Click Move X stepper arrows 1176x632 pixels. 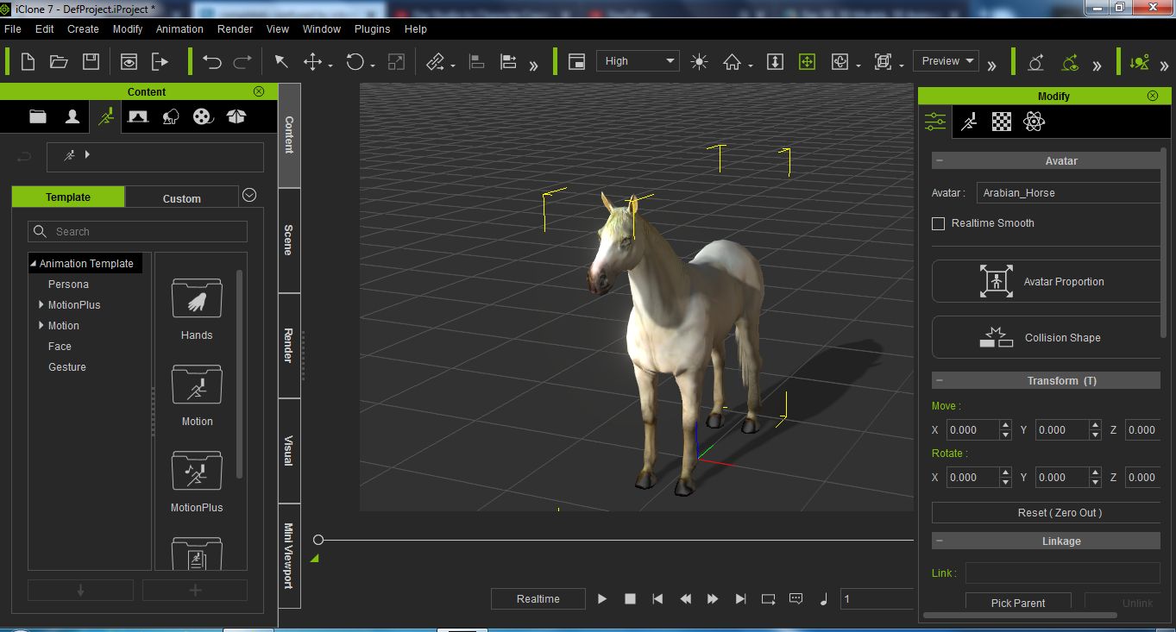(x=1005, y=430)
